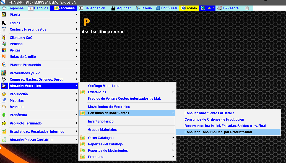
Task: Click the Planta menu icon
Action: point(4,15)
